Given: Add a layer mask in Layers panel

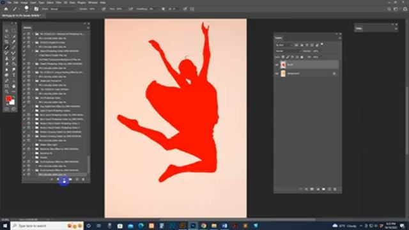Looking at the screenshot, I should [x=312, y=189].
